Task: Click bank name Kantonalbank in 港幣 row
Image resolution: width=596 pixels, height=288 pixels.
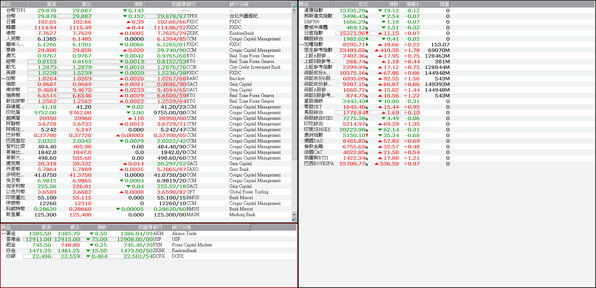Action: click(242, 33)
